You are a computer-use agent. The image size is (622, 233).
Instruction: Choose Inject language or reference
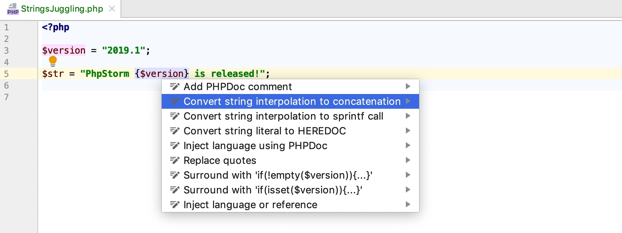tap(290, 205)
